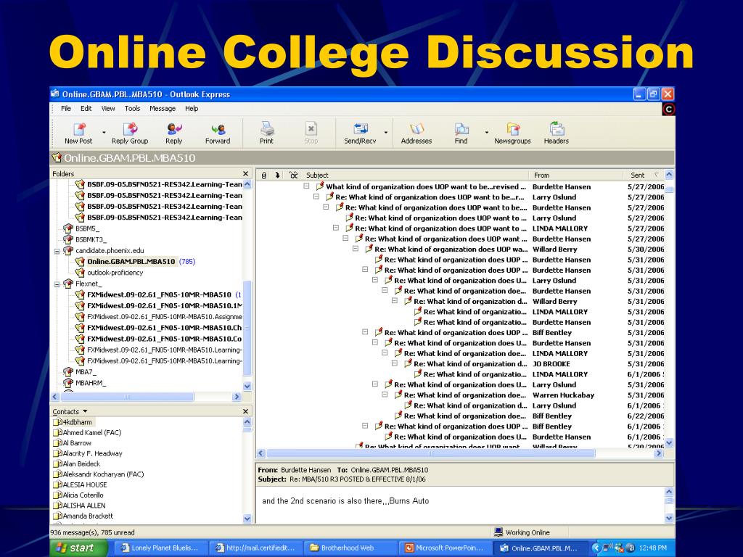Image resolution: width=743 pixels, height=557 pixels.
Task: Open the File menu
Action: click(66, 109)
